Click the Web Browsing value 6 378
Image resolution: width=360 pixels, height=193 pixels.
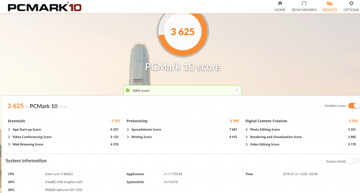[x=114, y=144]
